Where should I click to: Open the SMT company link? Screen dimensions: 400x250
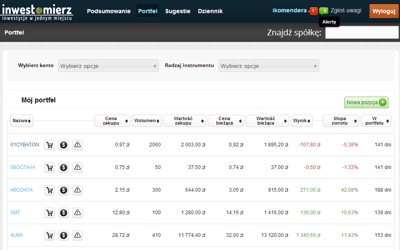15,213
